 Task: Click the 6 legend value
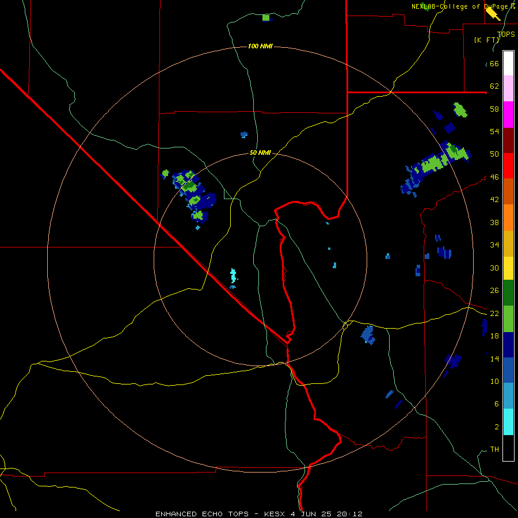[496, 403]
